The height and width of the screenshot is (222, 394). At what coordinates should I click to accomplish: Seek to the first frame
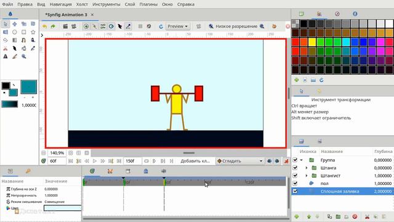[x=71, y=161]
